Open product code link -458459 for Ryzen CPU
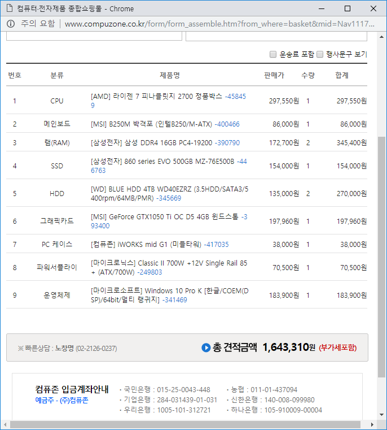 (x=235, y=97)
